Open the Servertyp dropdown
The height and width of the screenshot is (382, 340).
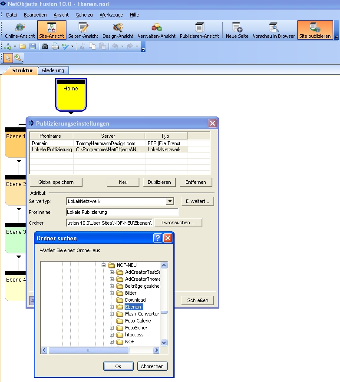click(x=170, y=201)
